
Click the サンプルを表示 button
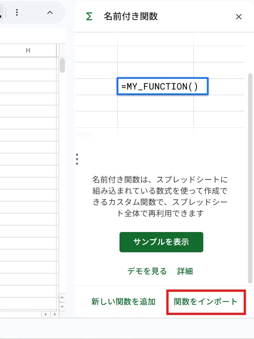(x=161, y=242)
